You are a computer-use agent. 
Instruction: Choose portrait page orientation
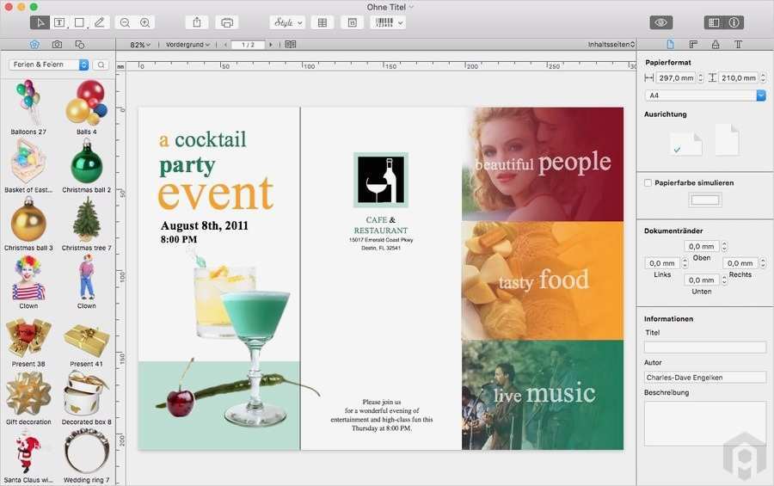[727, 140]
